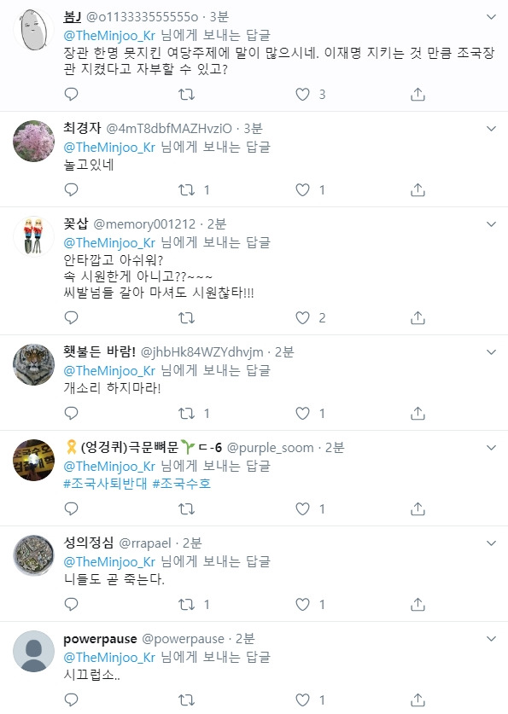Screen dimensions: 508x714
Task: Open options menu on 꽃삽's tweet
Action: pos(491,222)
